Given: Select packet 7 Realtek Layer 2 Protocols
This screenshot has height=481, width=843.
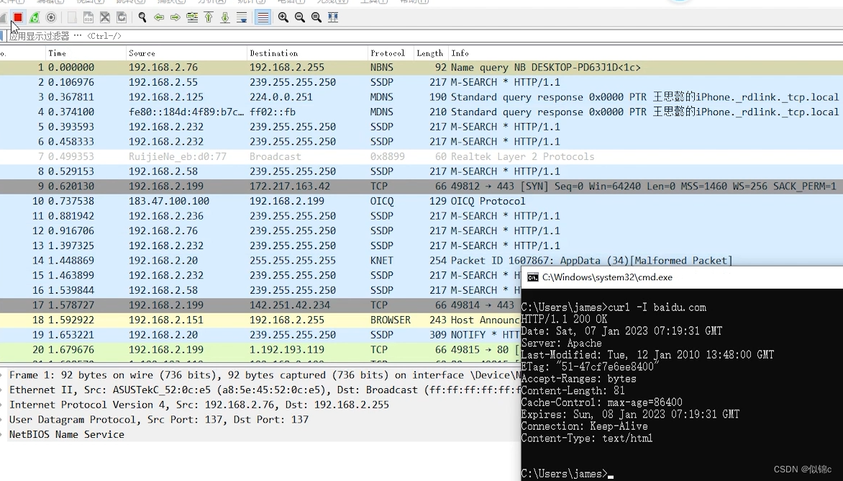Looking at the screenshot, I should 421,156.
